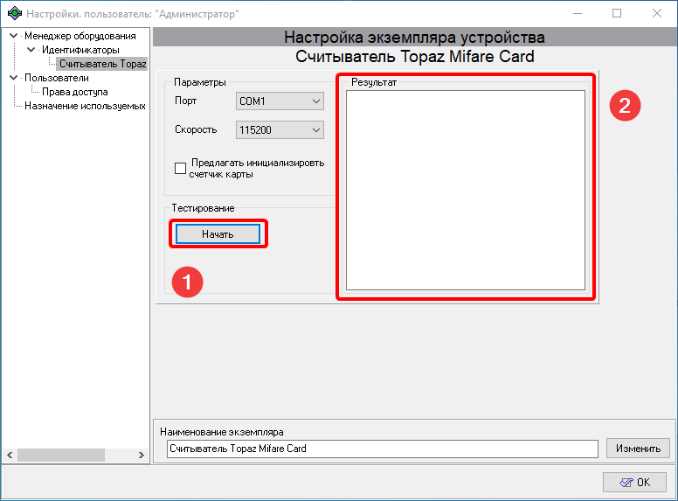Image resolution: width=678 pixels, height=501 pixels.
Task: Click inside the Результат output area
Action: 466,190
